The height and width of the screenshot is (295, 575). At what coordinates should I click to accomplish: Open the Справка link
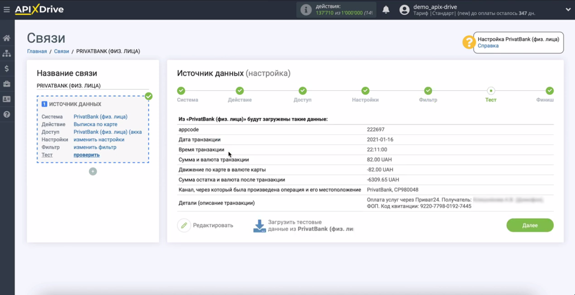(x=488, y=46)
